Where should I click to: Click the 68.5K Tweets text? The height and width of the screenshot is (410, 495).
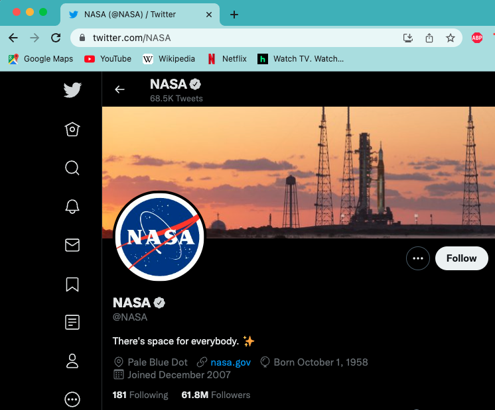click(176, 98)
